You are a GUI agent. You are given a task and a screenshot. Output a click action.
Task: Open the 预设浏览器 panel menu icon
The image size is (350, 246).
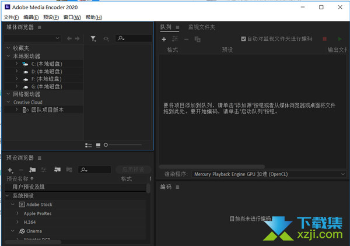40,158
